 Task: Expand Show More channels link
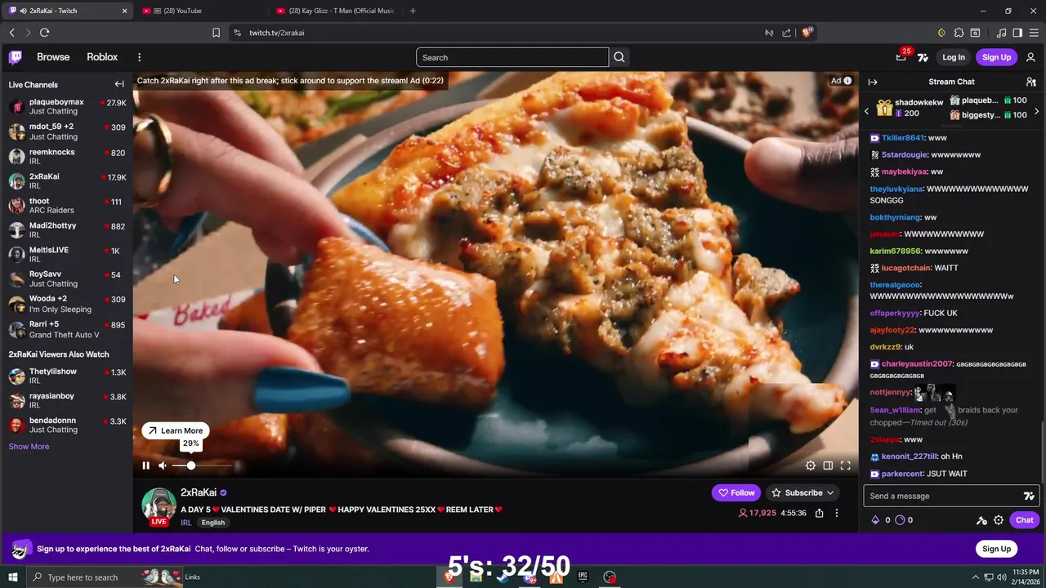[29, 447]
